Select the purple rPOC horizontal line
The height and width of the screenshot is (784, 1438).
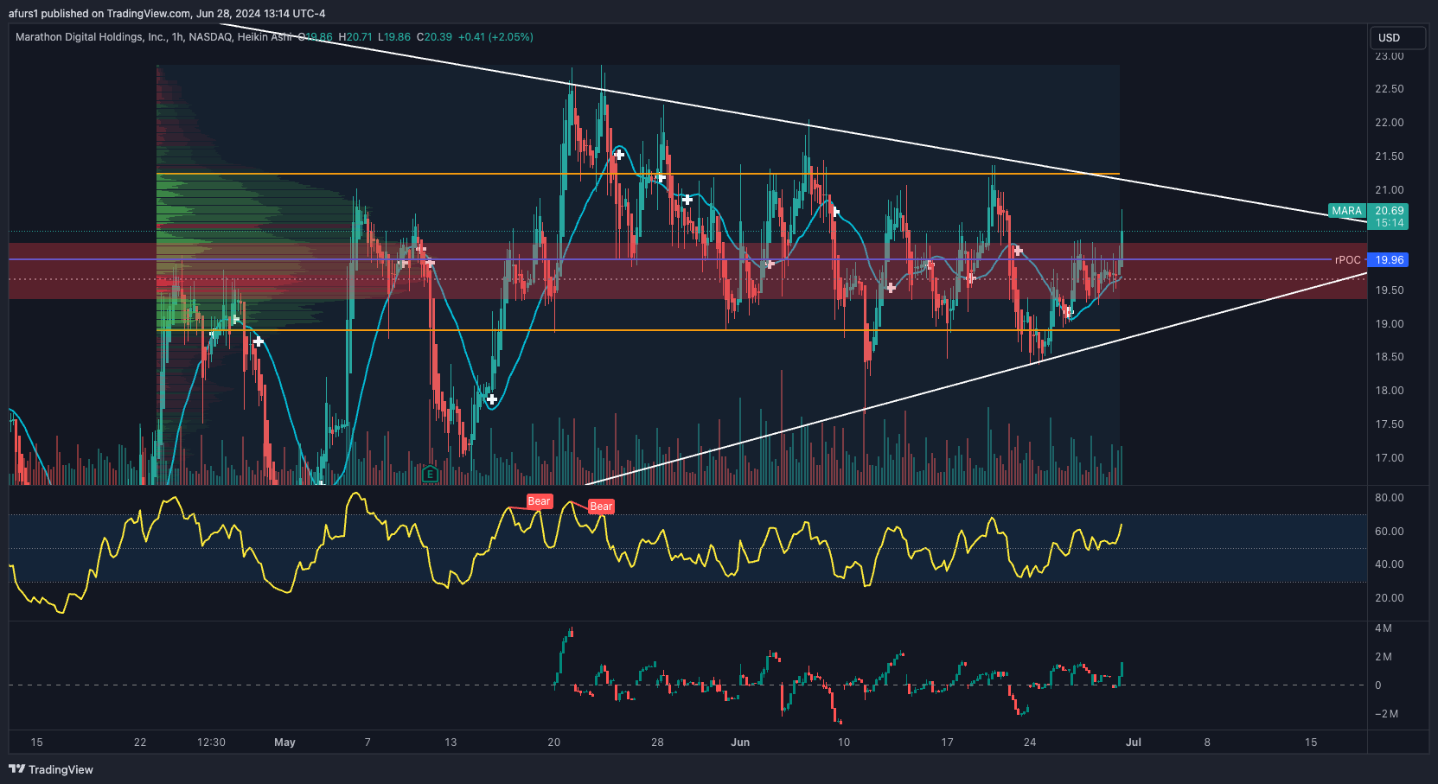click(670, 259)
